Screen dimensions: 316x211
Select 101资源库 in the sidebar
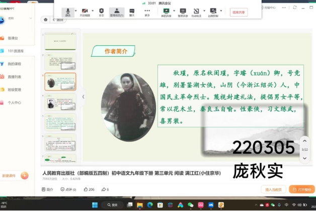pos(15,51)
